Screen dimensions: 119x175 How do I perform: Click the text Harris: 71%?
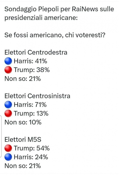tap(30, 105)
